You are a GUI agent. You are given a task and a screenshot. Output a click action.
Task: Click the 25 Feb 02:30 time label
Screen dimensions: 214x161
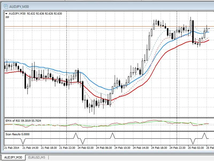(196, 148)
